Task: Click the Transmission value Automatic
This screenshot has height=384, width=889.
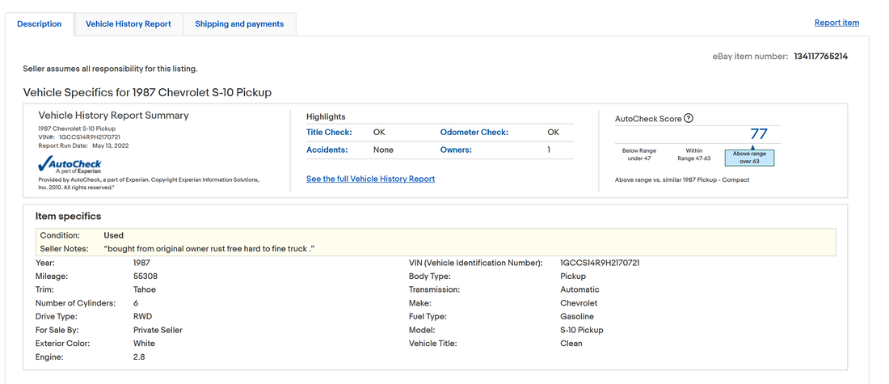Action: click(579, 289)
